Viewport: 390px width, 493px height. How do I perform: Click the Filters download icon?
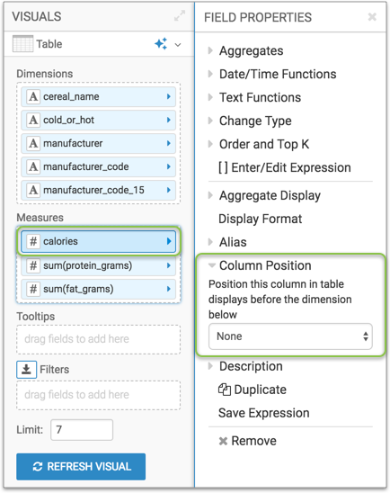pyautogui.click(x=26, y=370)
